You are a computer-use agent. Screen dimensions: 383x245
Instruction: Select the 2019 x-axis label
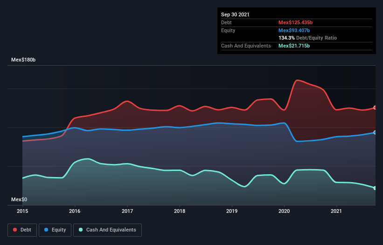point(232,211)
